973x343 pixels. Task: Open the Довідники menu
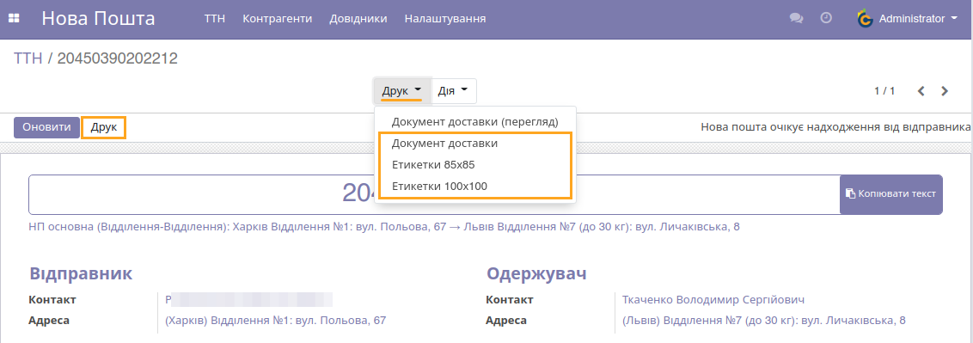tap(358, 19)
